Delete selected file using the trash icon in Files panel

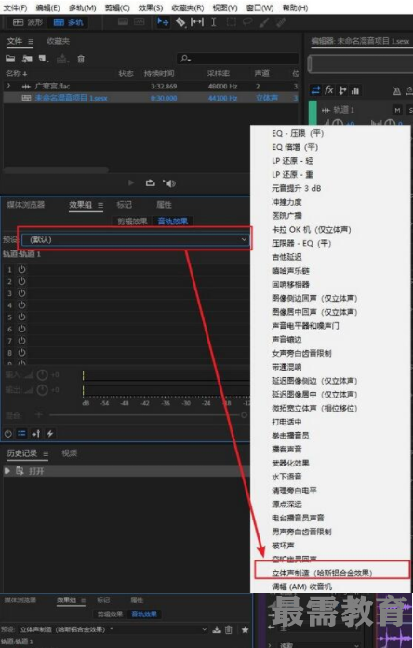(x=81, y=59)
